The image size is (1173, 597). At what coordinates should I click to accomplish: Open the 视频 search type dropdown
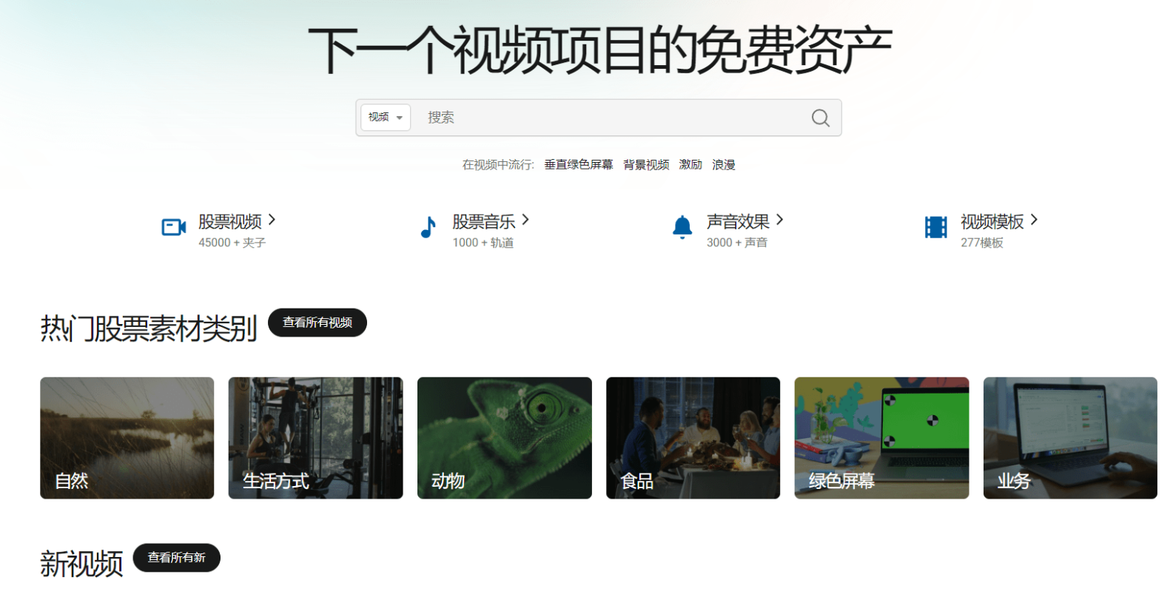click(x=386, y=118)
